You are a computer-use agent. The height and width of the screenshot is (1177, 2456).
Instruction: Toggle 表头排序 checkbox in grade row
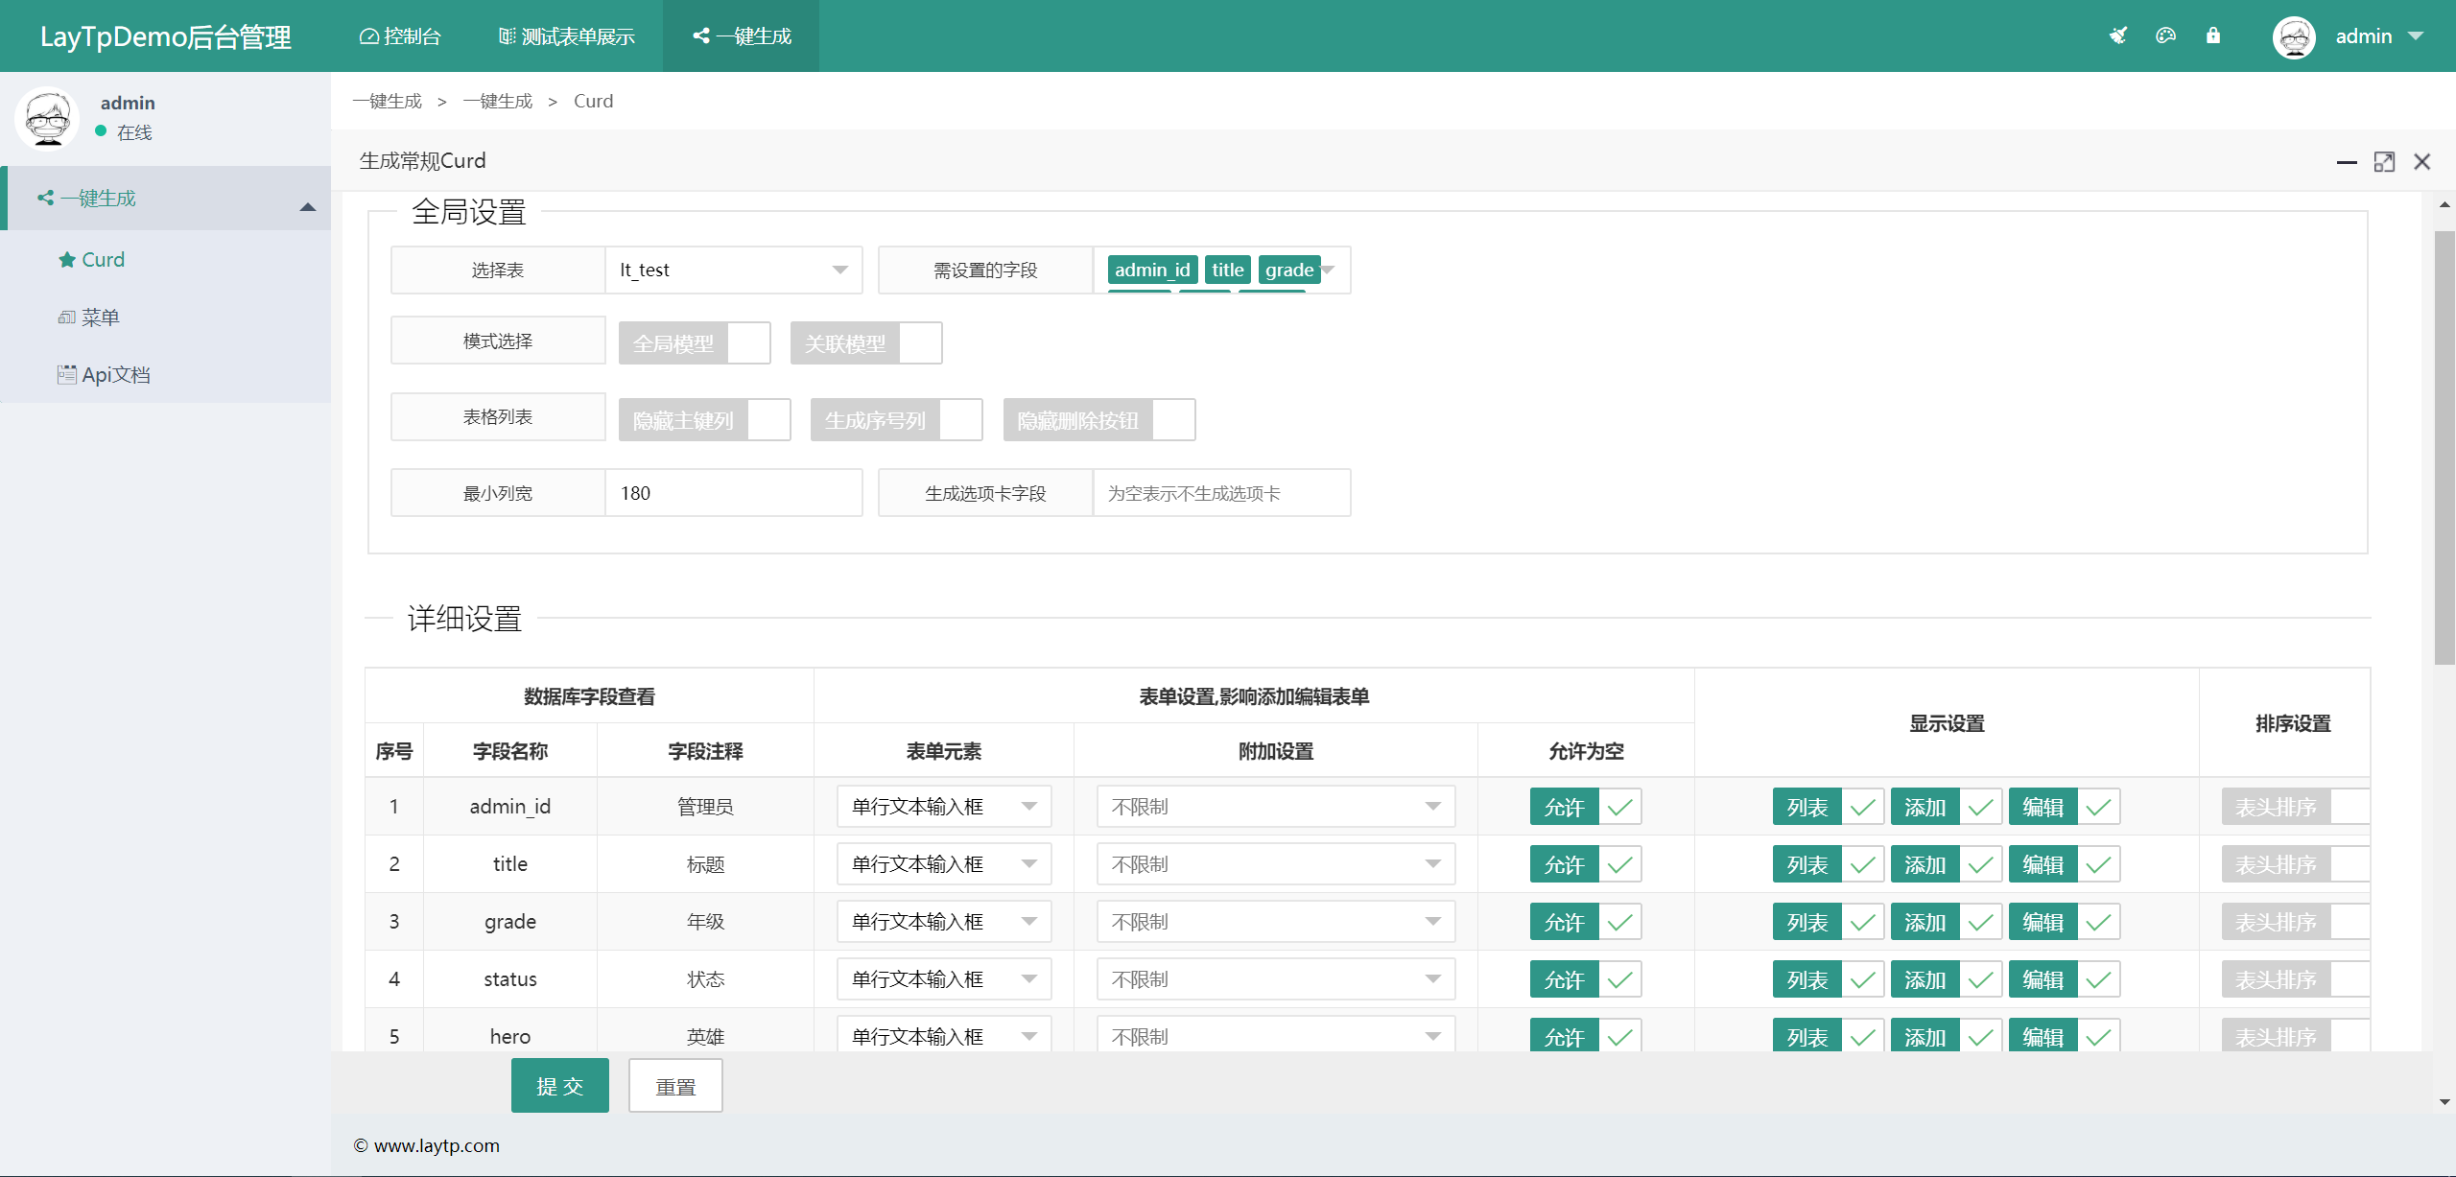pos(2296,923)
